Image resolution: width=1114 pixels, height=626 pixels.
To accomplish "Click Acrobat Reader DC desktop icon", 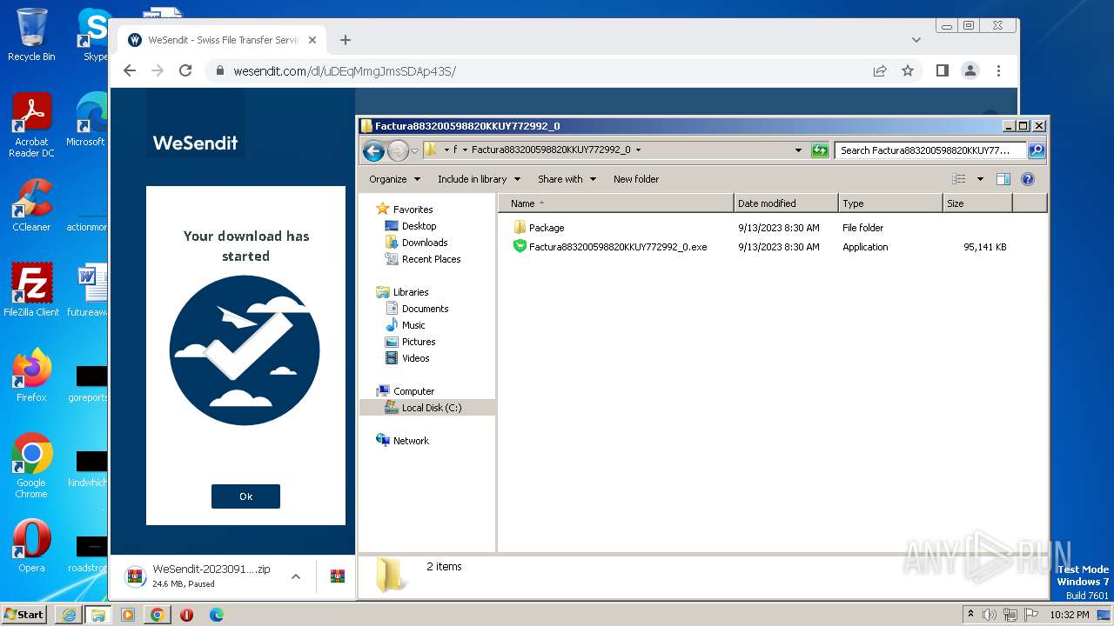I will coord(31,125).
